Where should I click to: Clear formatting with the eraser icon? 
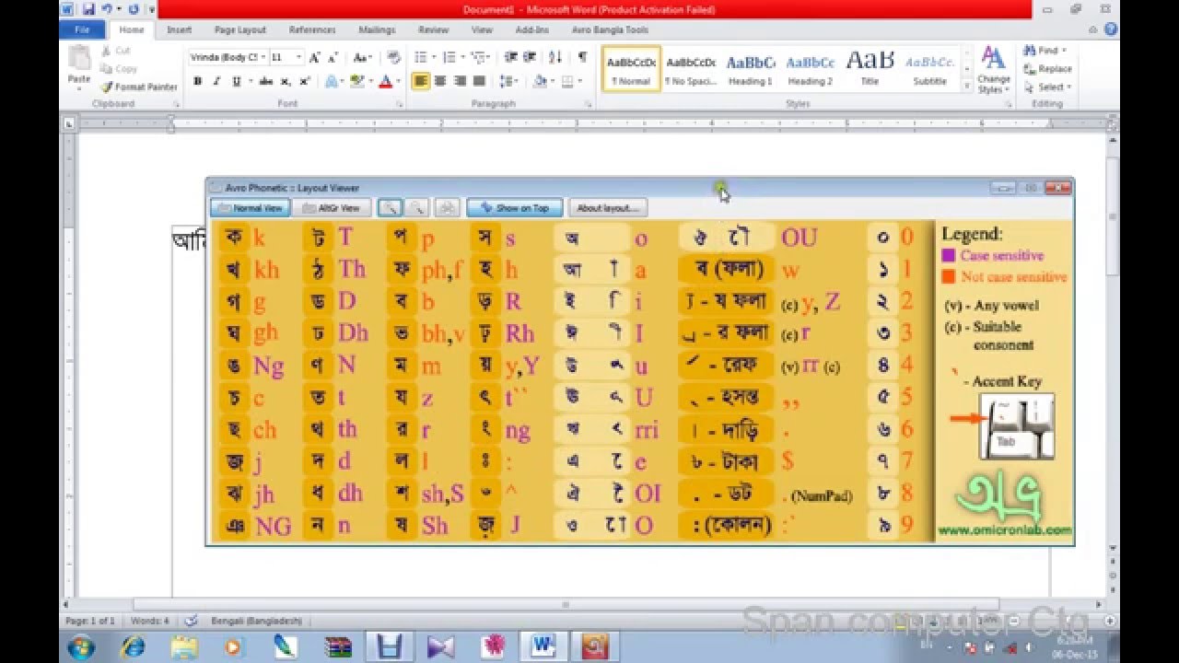point(393,57)
